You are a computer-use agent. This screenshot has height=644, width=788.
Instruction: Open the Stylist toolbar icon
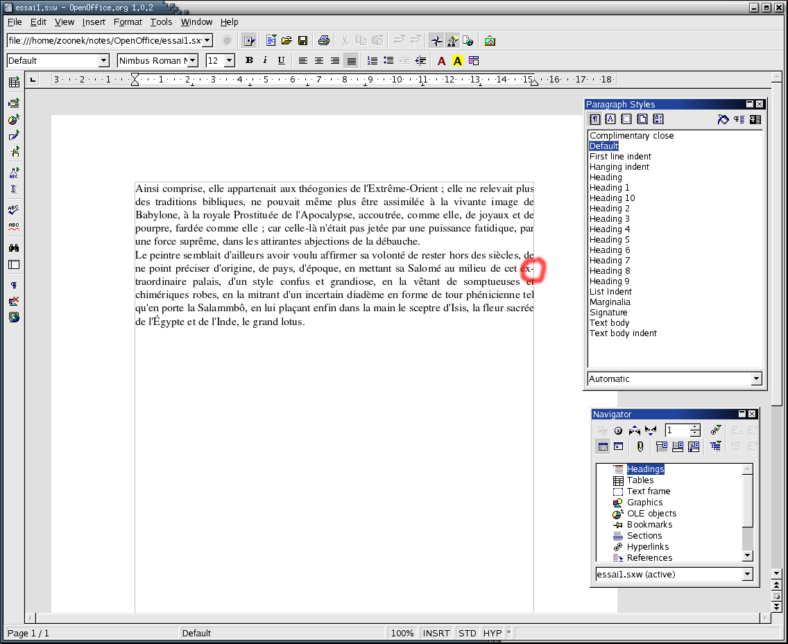(x=452, y=41)
